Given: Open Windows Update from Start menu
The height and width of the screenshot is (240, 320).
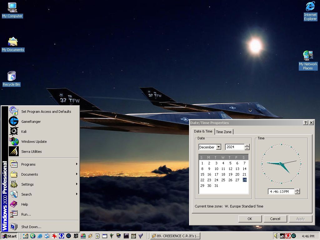Looking at the screenshot, I should point(34,142).
